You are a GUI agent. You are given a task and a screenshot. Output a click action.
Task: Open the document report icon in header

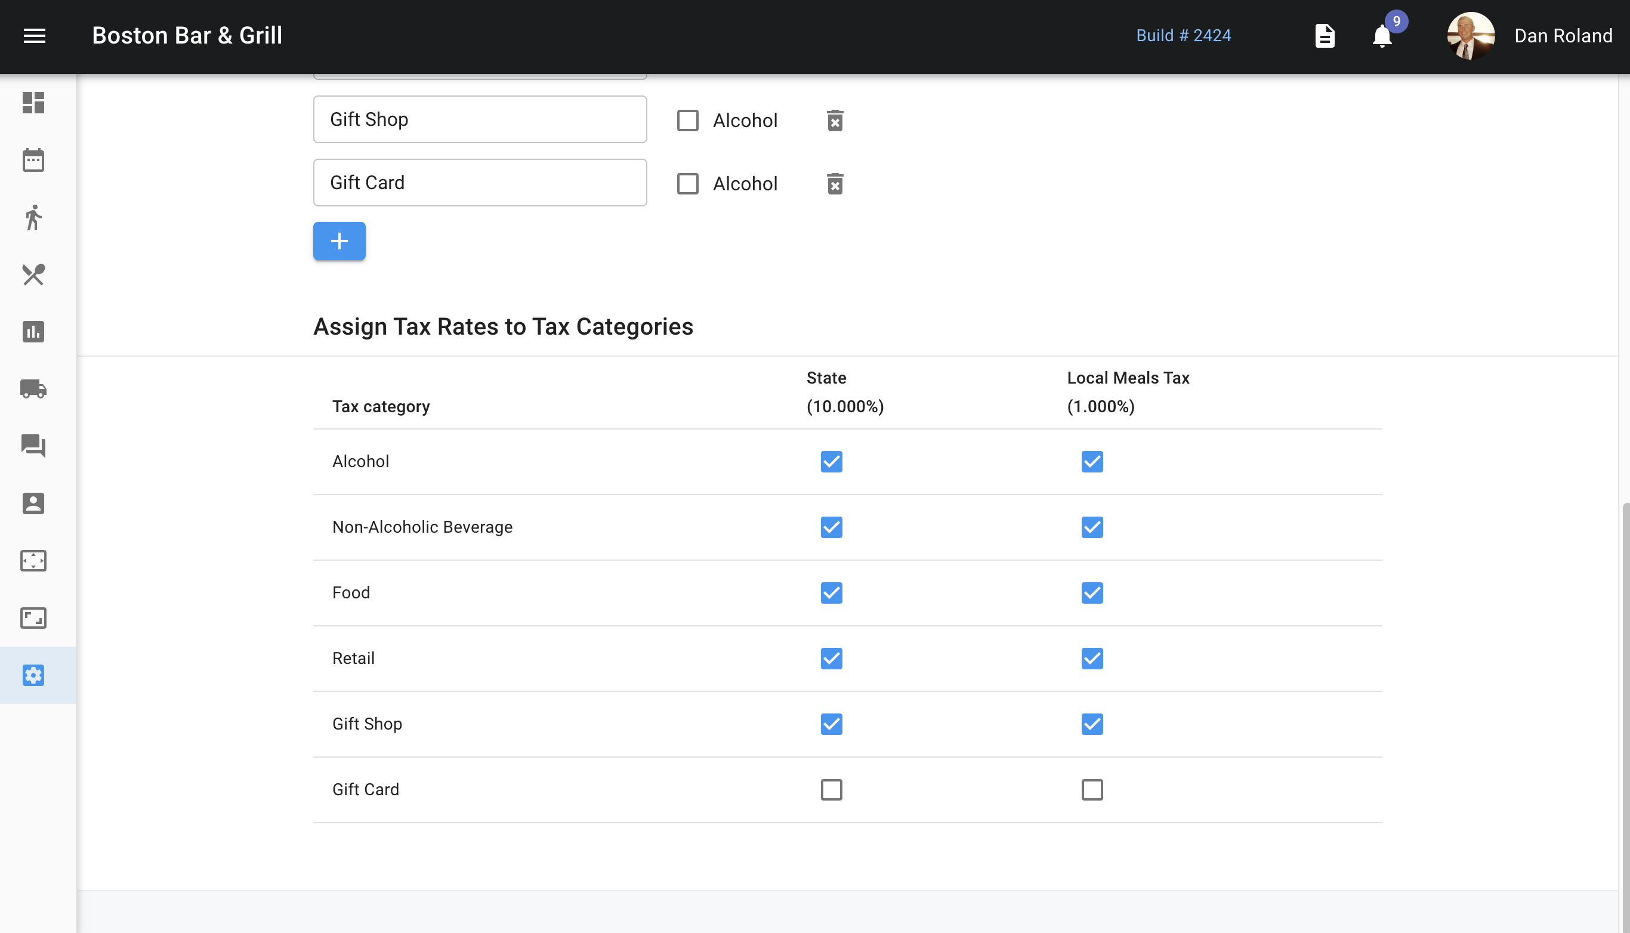[1325, 36]
